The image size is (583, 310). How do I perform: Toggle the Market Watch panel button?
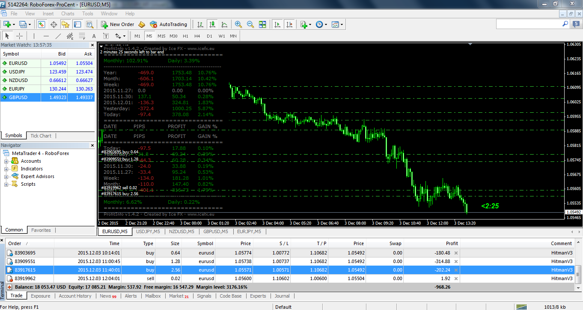tap(42, 24)
